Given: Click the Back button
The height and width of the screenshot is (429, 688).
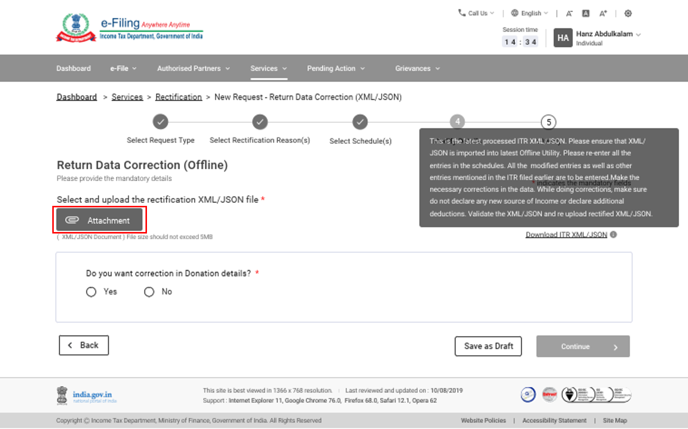Looking at the screenshot, I should pyautogui.click(x=84, y=346).
